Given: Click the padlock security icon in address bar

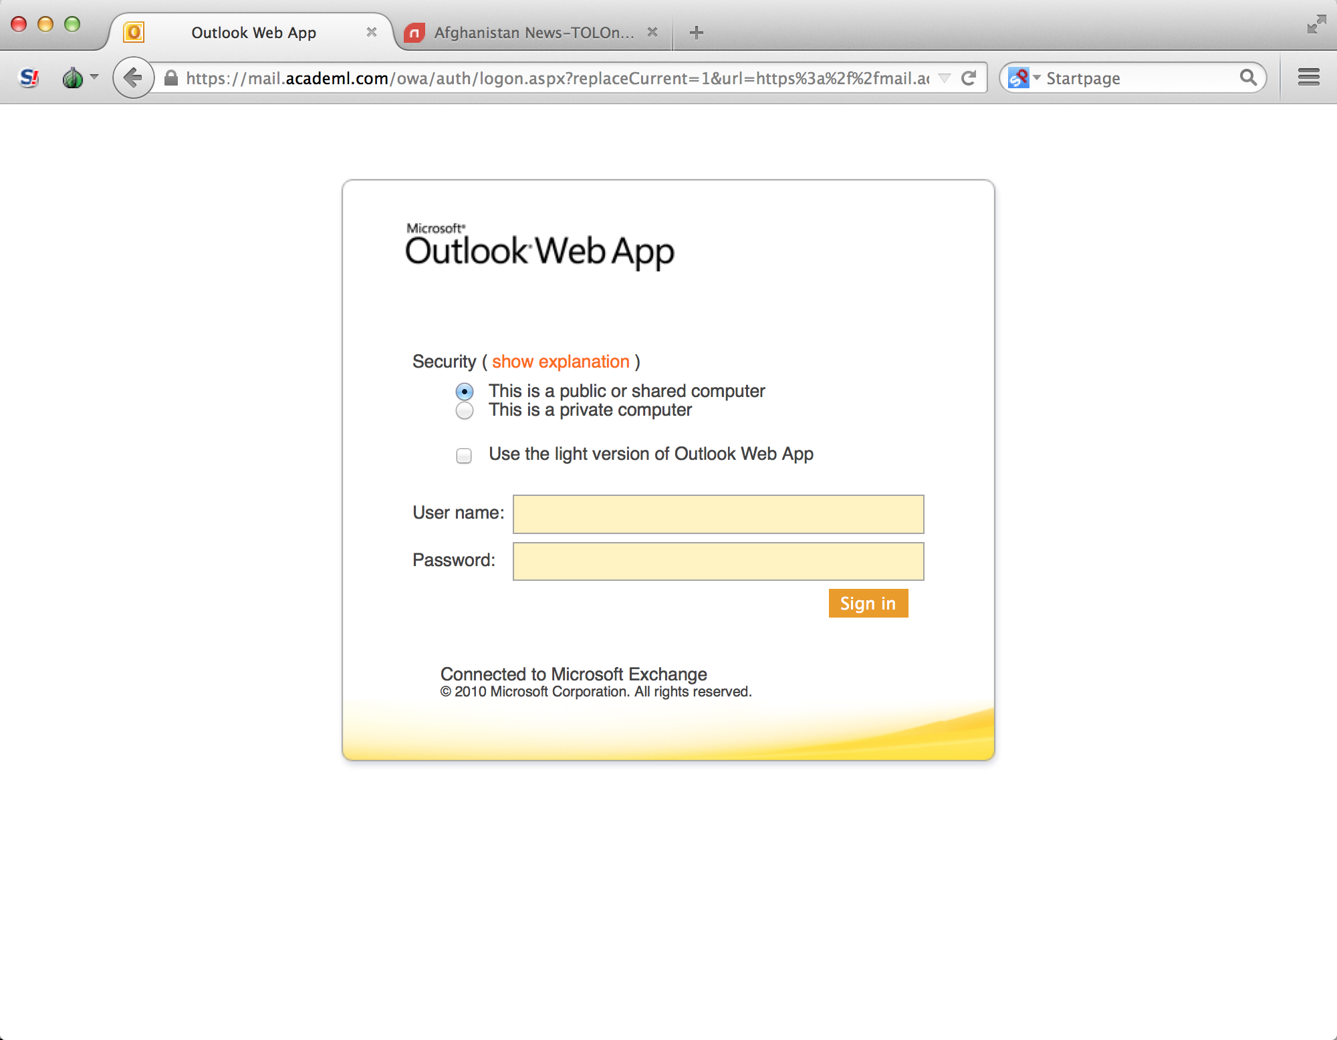Looking at the screenshot, I should point(171,78).
